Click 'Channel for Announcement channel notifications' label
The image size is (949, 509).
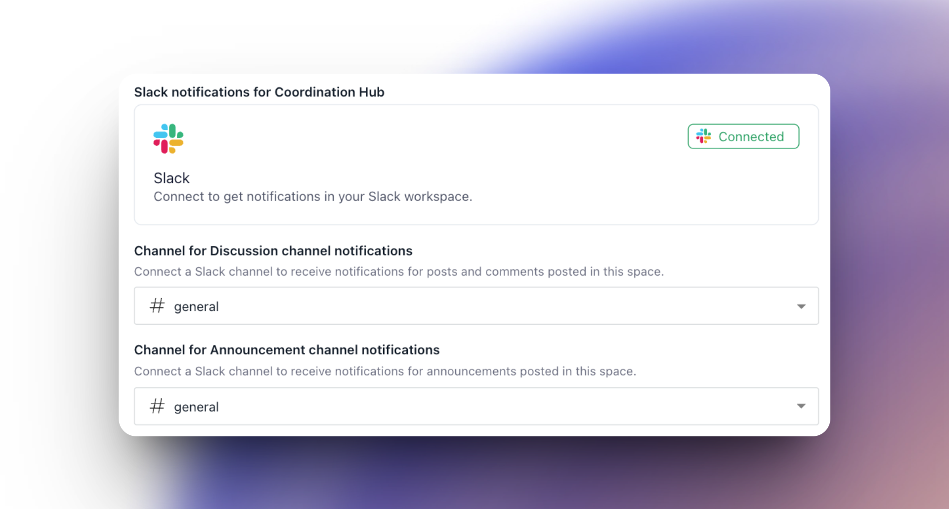[x=287, y=350]
